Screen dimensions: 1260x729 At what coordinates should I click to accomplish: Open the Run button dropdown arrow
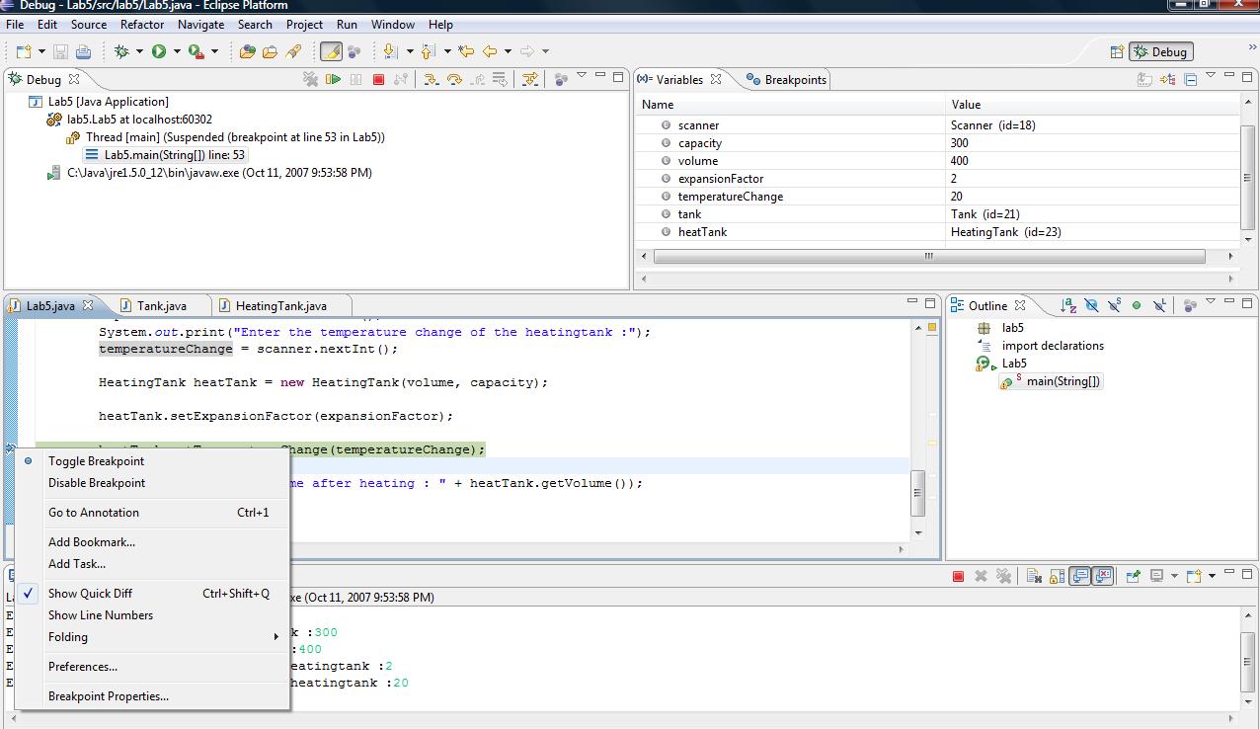click(x=177, y=51)
